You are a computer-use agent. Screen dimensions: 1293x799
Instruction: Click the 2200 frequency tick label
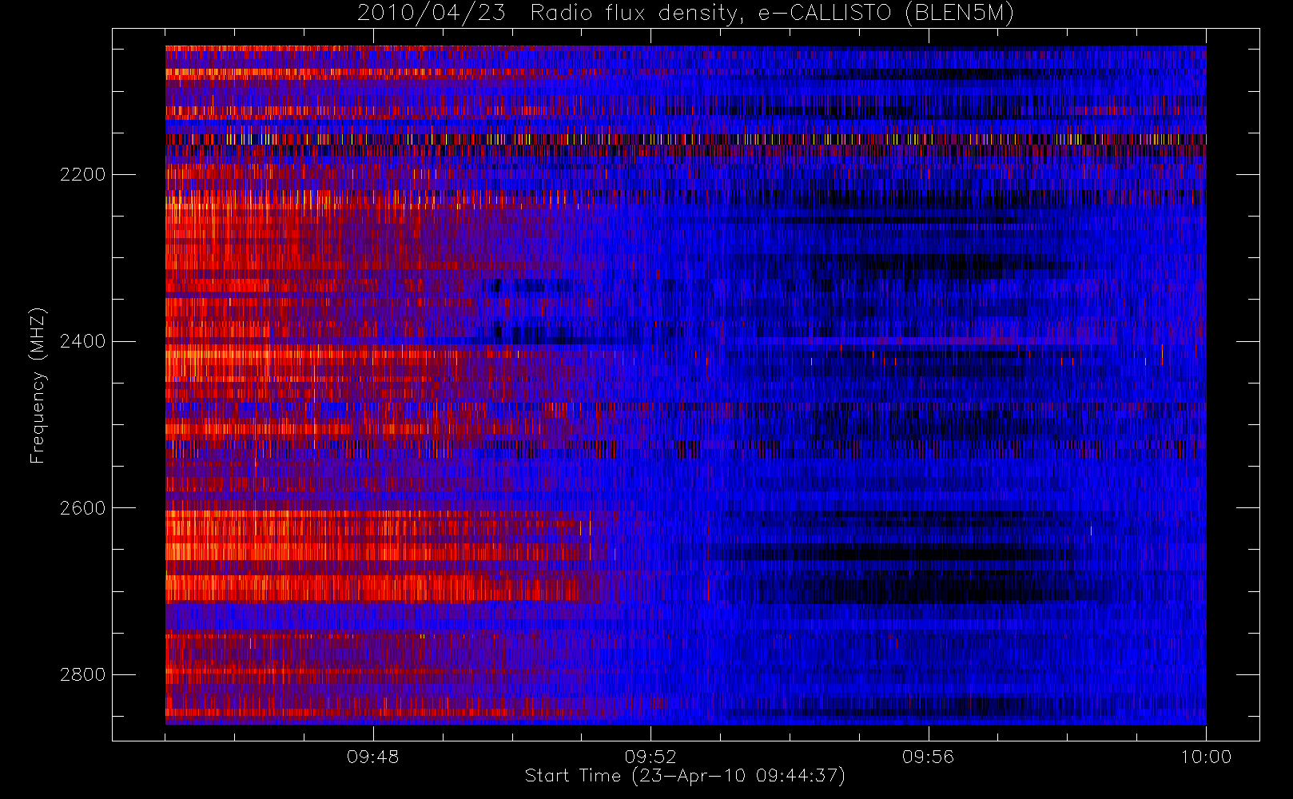[82, 175]
